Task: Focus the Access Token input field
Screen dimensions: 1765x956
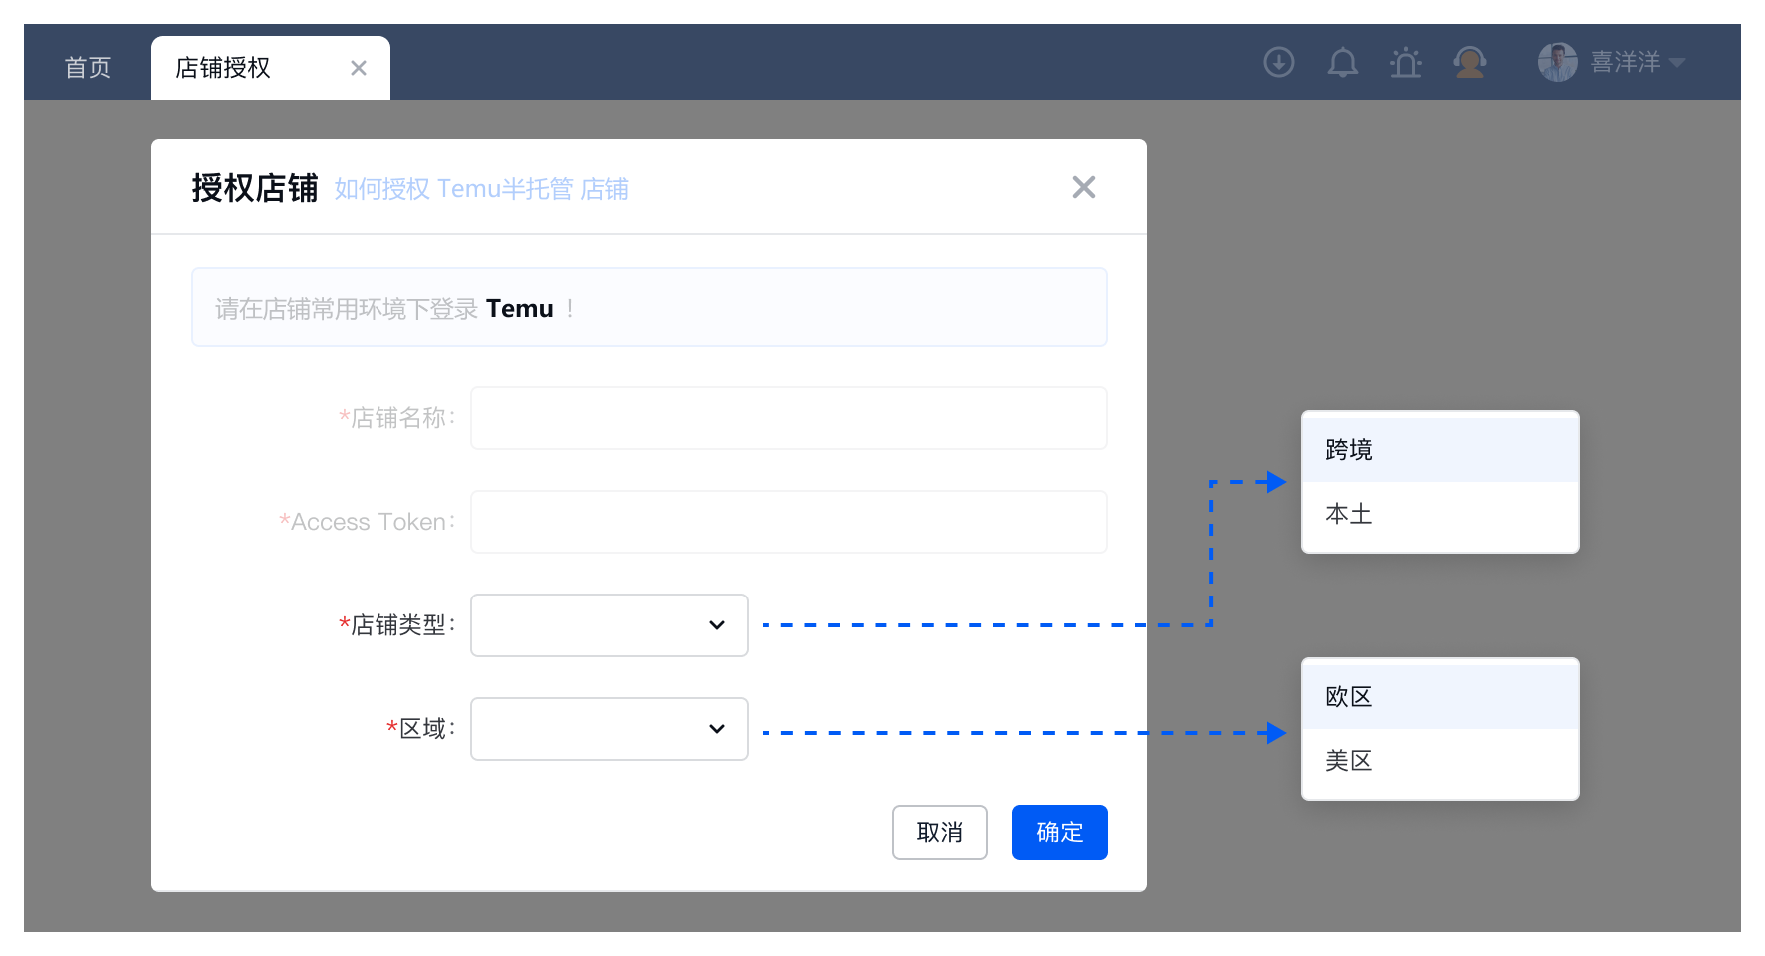Action: [789, 522]
